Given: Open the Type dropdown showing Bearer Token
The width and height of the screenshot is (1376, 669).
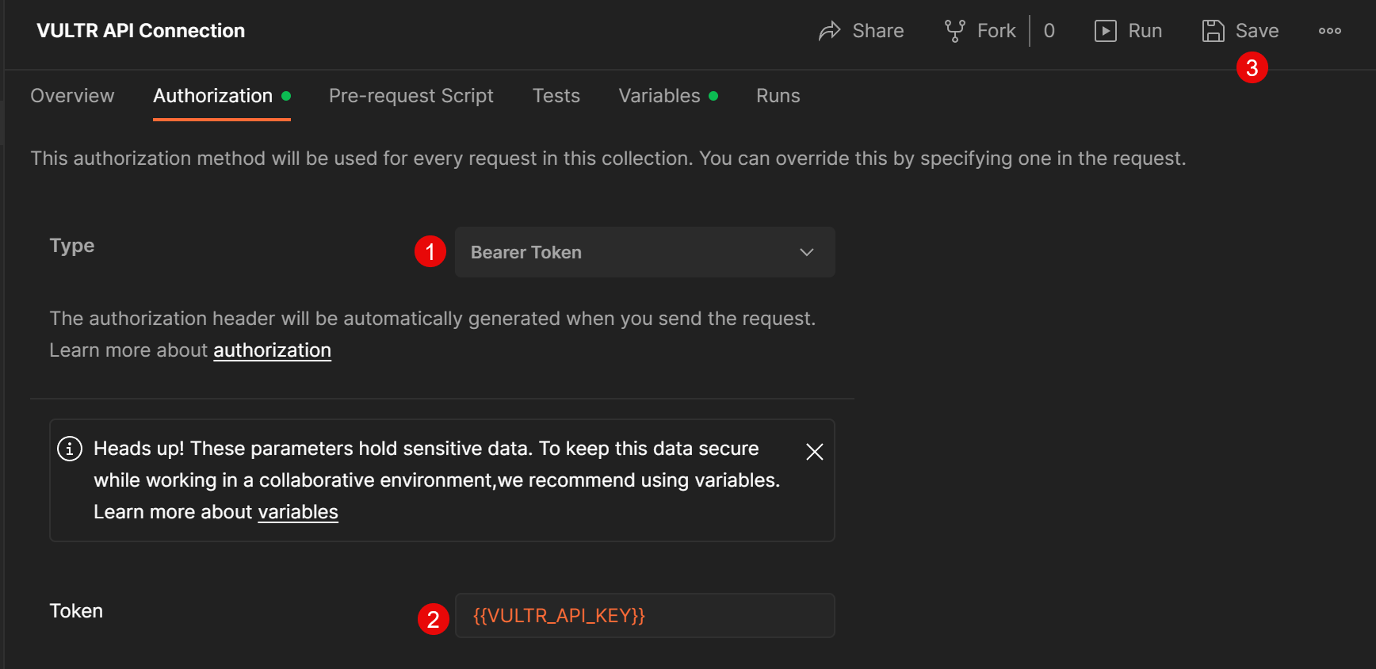Looking at the screenshot, I should 644,252.
